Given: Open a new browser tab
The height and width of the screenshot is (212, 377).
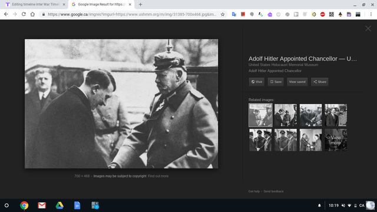Looking at the screenshot, I should [140, 4].
